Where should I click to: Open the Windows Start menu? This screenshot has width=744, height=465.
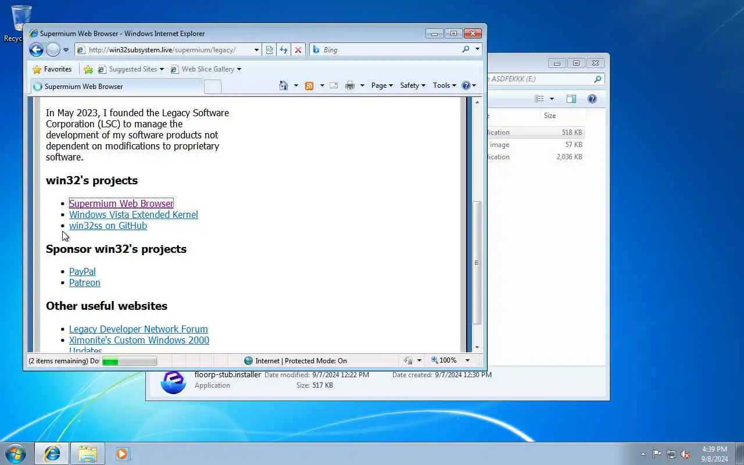click(x=16, y=453)
